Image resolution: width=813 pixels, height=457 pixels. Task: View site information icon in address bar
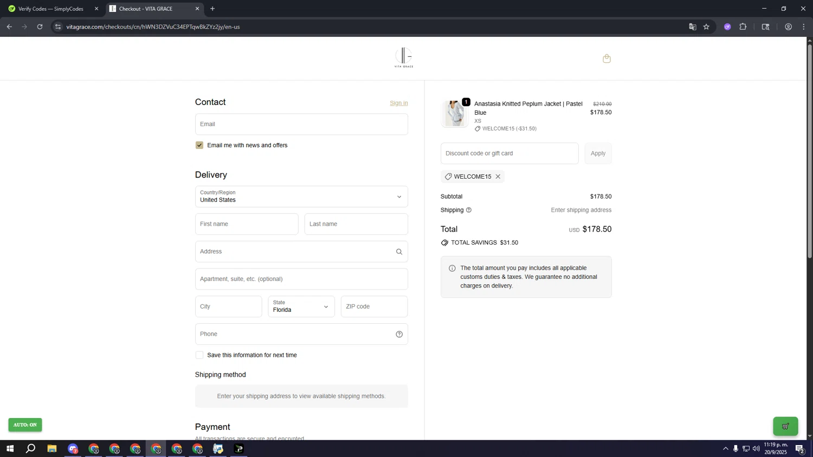pyautogui.click(x=58, y=27)
